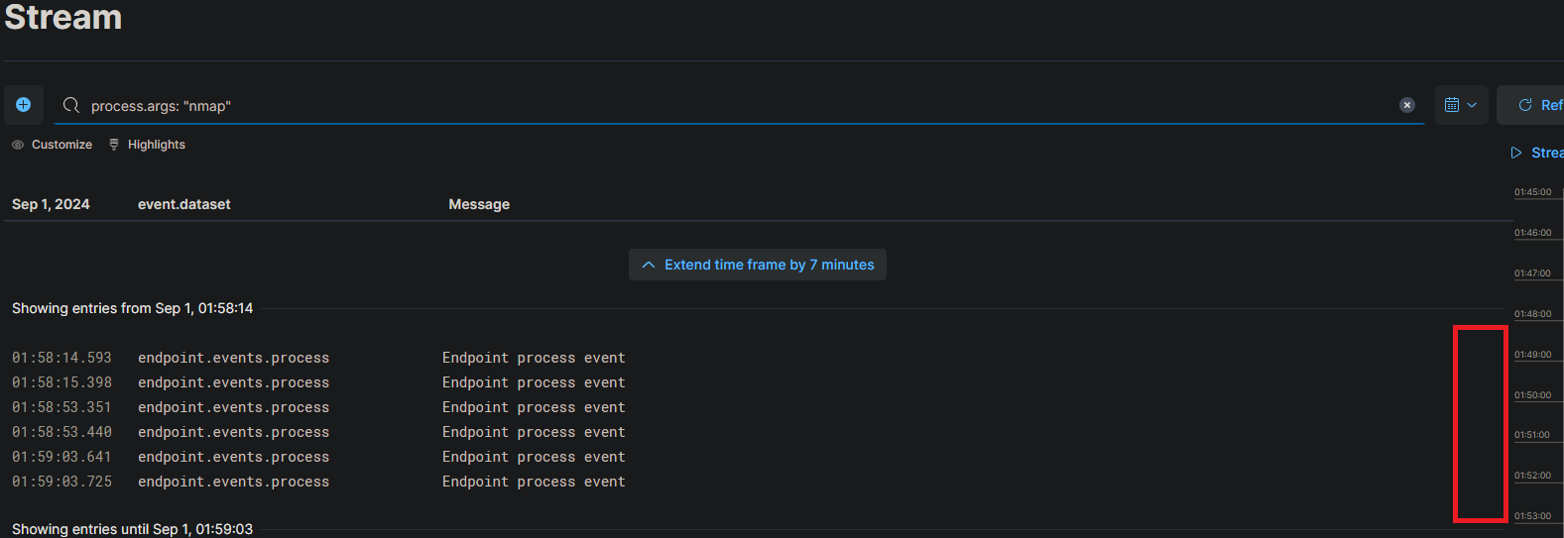The image size is (1564, 538).
Task: Jump to 01:49:00 on the timeline
Action: (x=1532, y=355)
